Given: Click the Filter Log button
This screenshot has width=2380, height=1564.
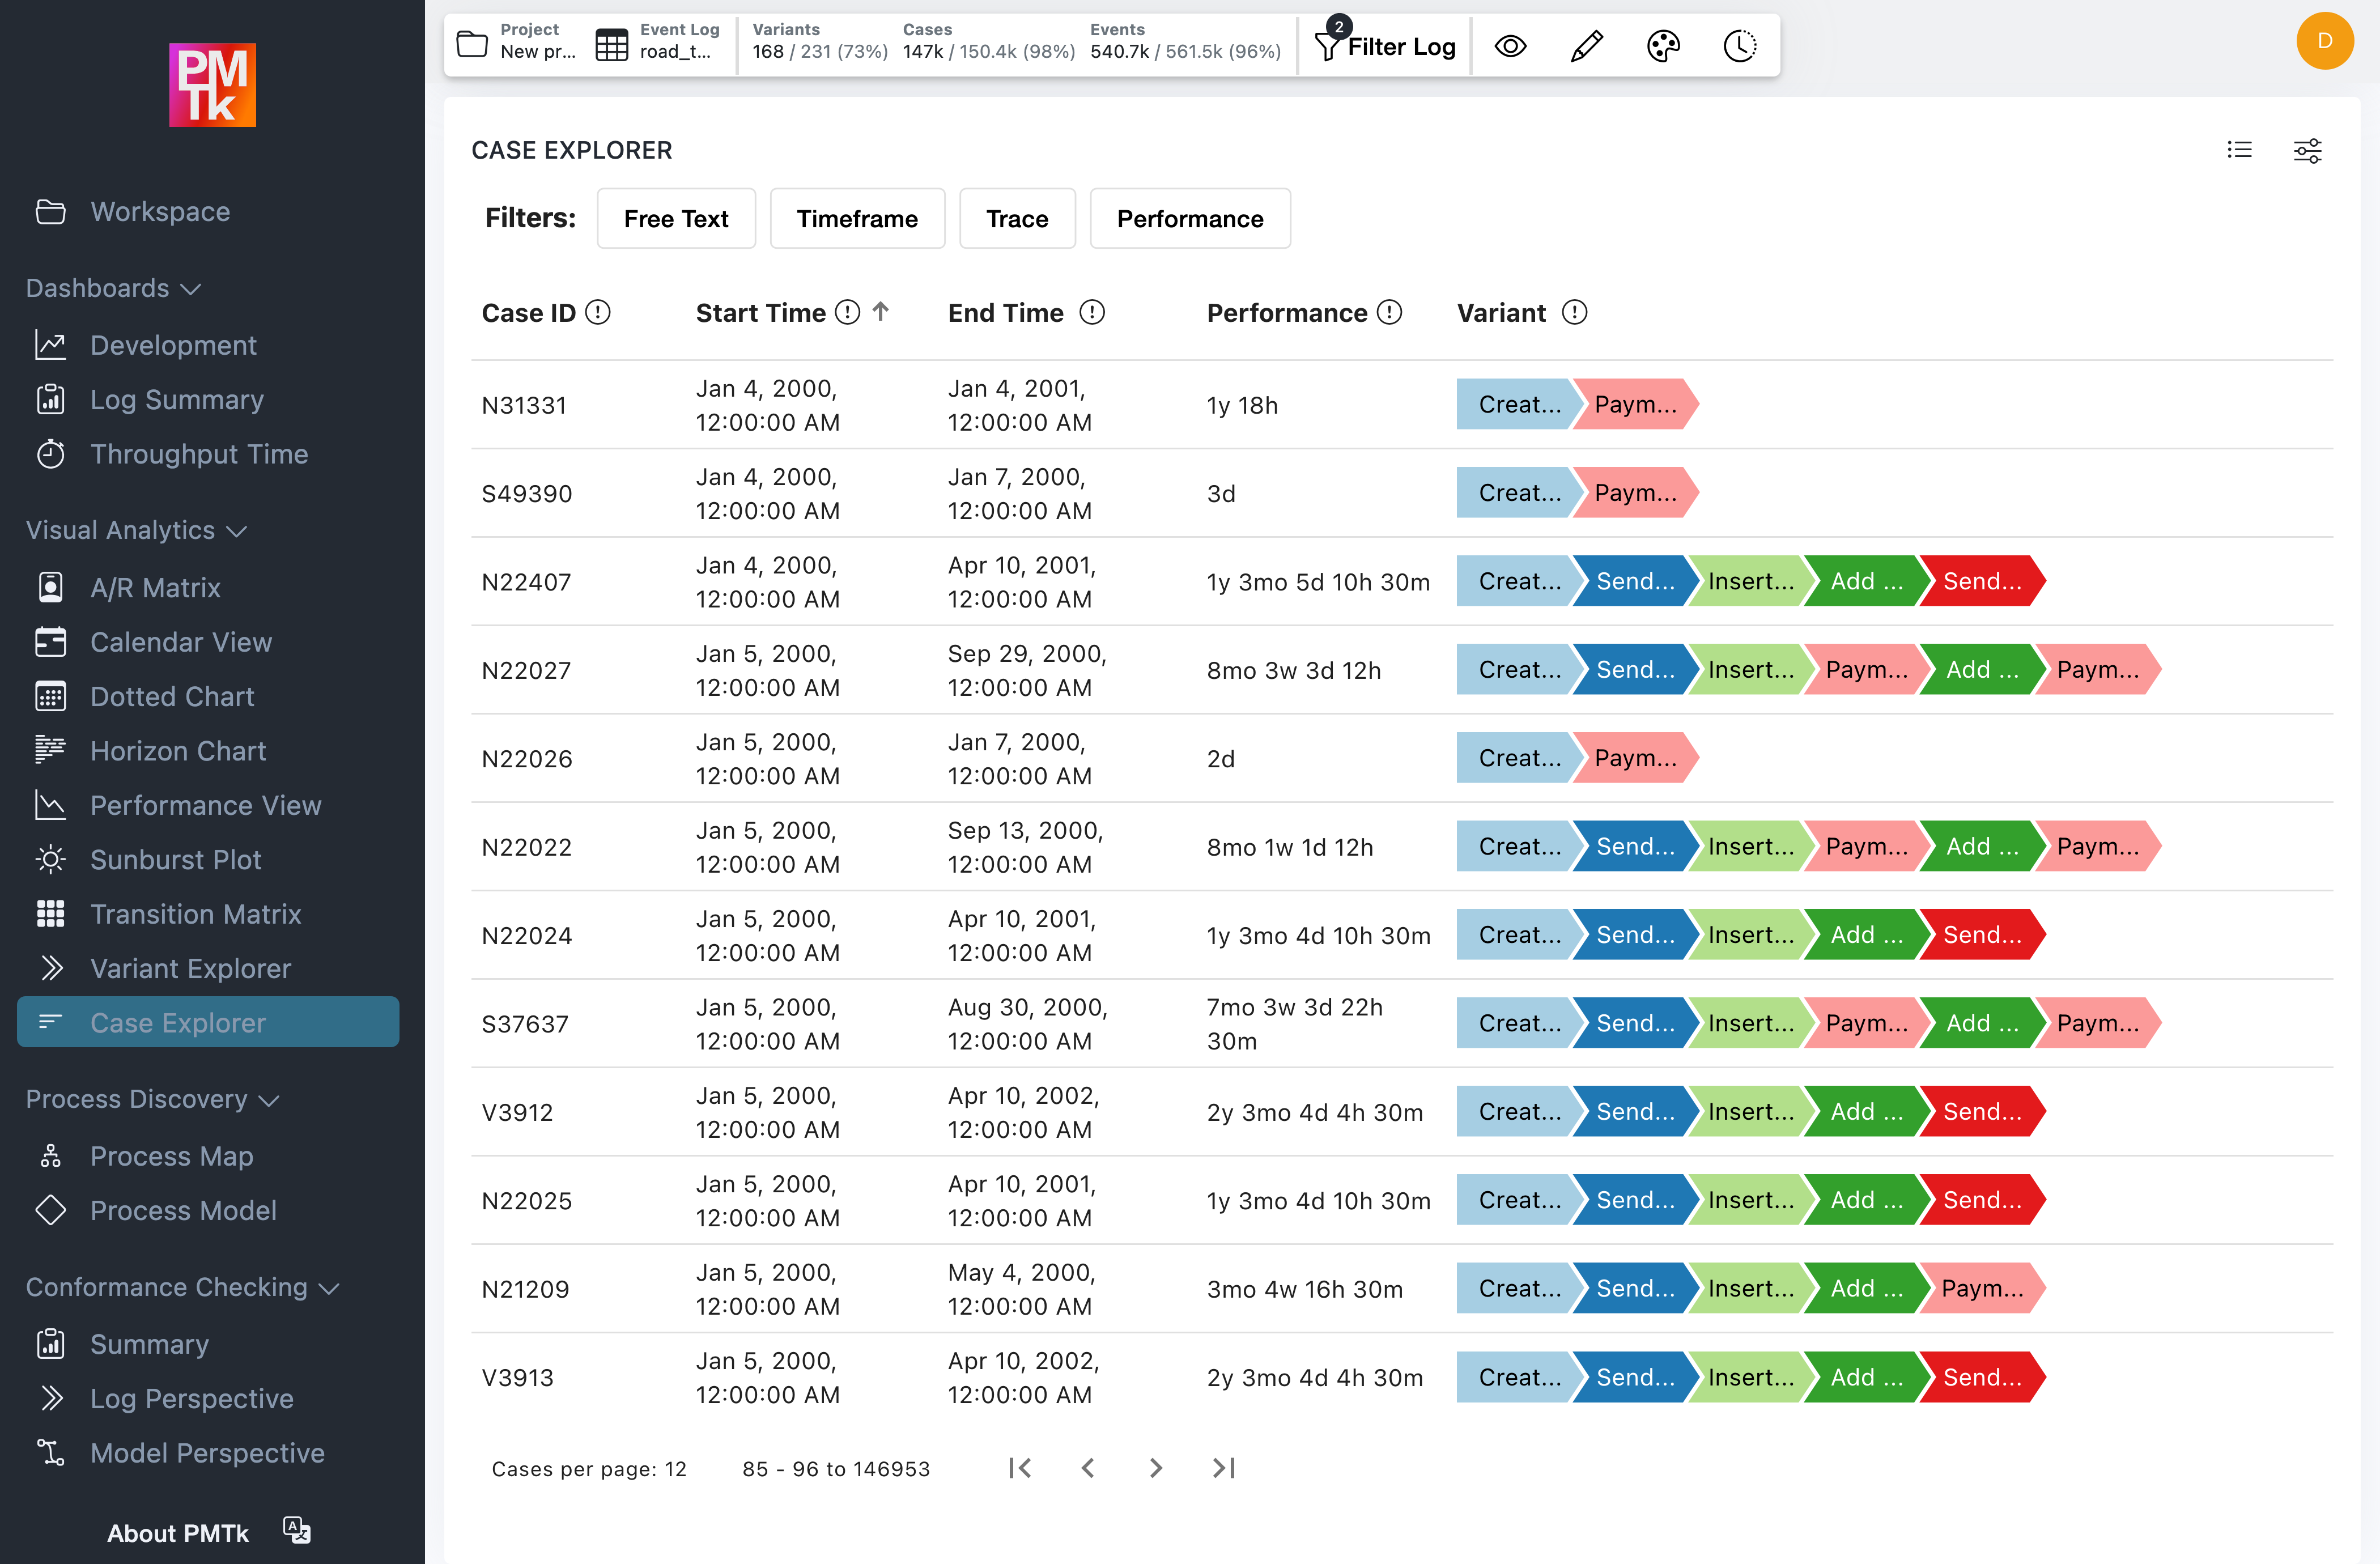Looking at the screenshot, I should [x=1386, y=46].
